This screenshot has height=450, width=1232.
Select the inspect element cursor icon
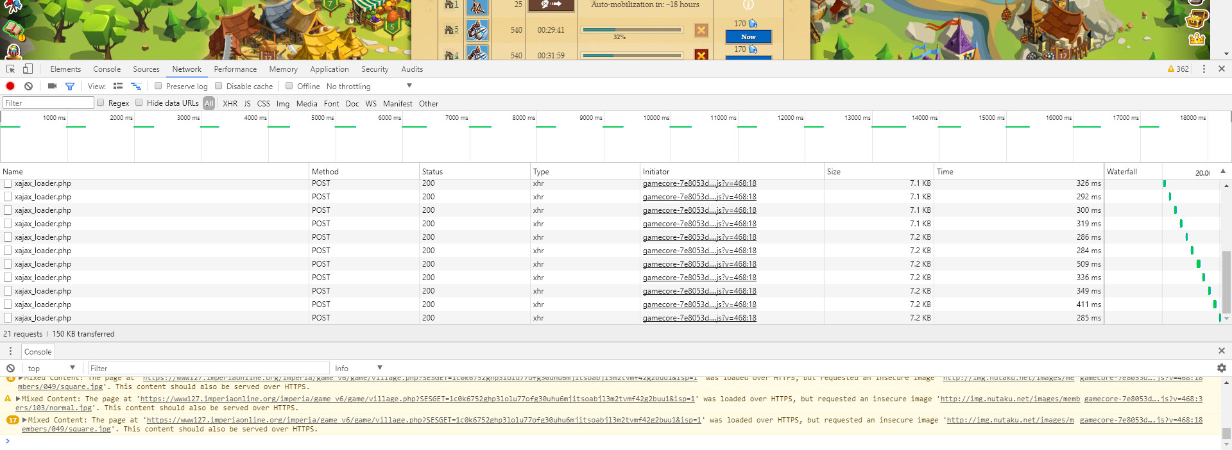[x=10, y=69]
